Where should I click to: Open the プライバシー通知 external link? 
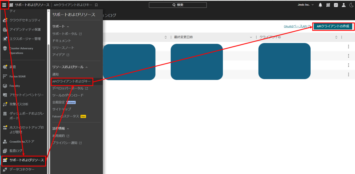[67, 143]
